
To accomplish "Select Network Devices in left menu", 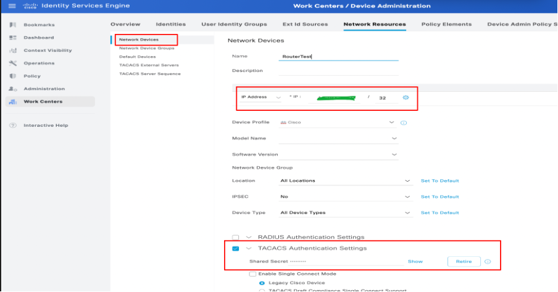I will (x=139, y=40).
